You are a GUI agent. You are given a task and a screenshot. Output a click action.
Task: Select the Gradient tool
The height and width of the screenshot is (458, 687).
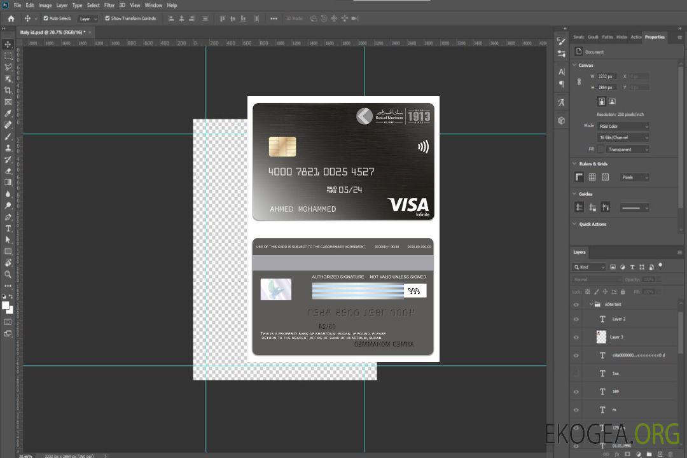click(8, 183)
